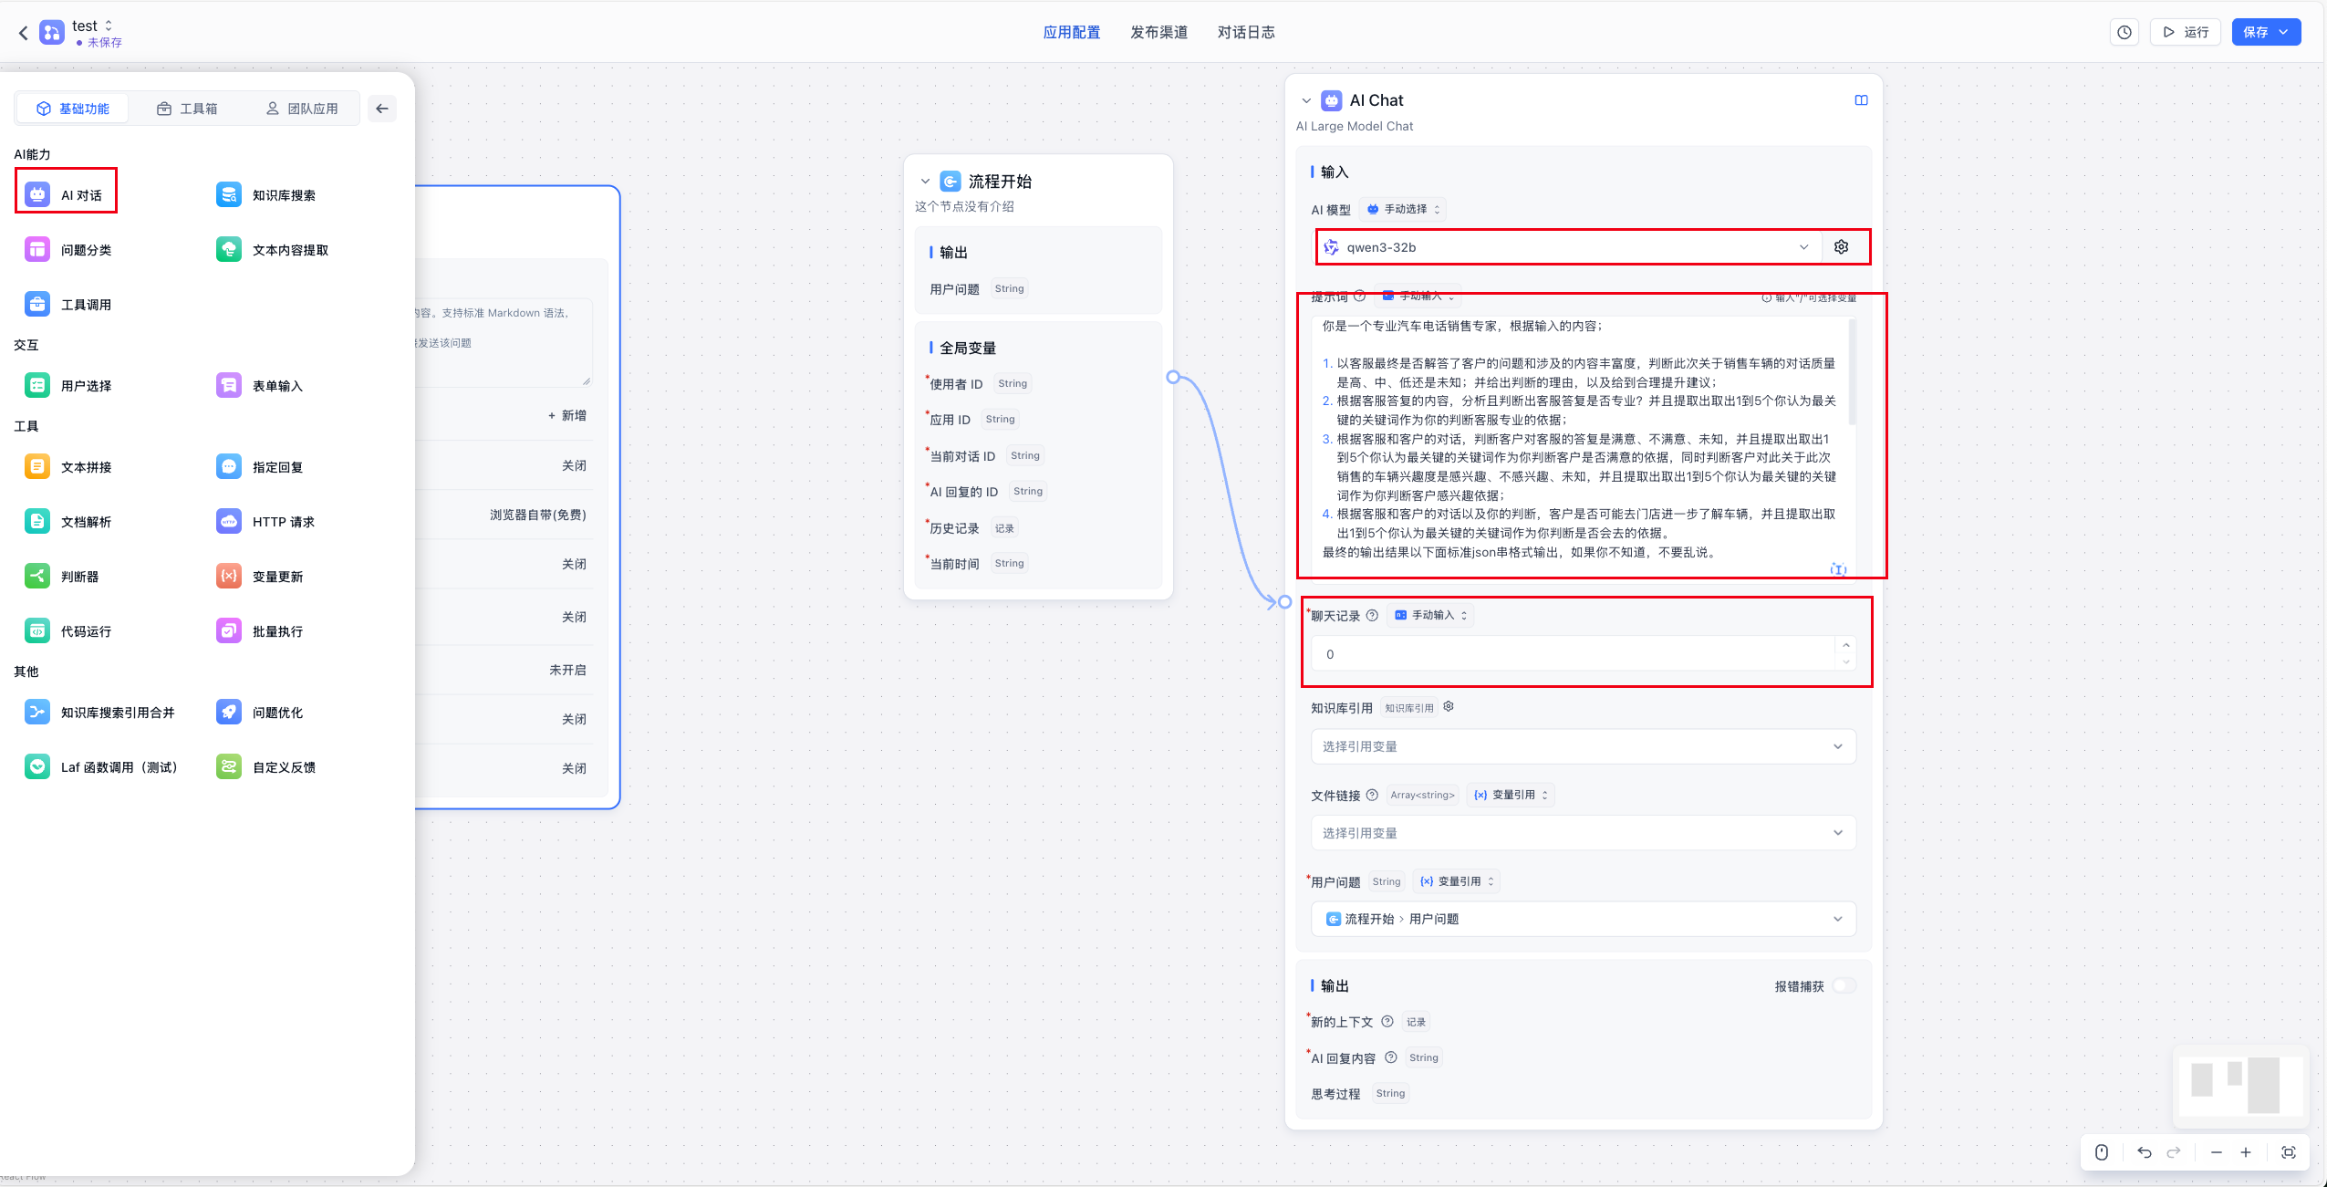This screenshot has width=2327, height=1187.
Task: Click the test app name switcher
Action: (92, 26)
